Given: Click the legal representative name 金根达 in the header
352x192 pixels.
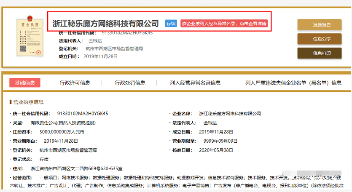Looking at the screenshot, I should [x=95, y=41].
